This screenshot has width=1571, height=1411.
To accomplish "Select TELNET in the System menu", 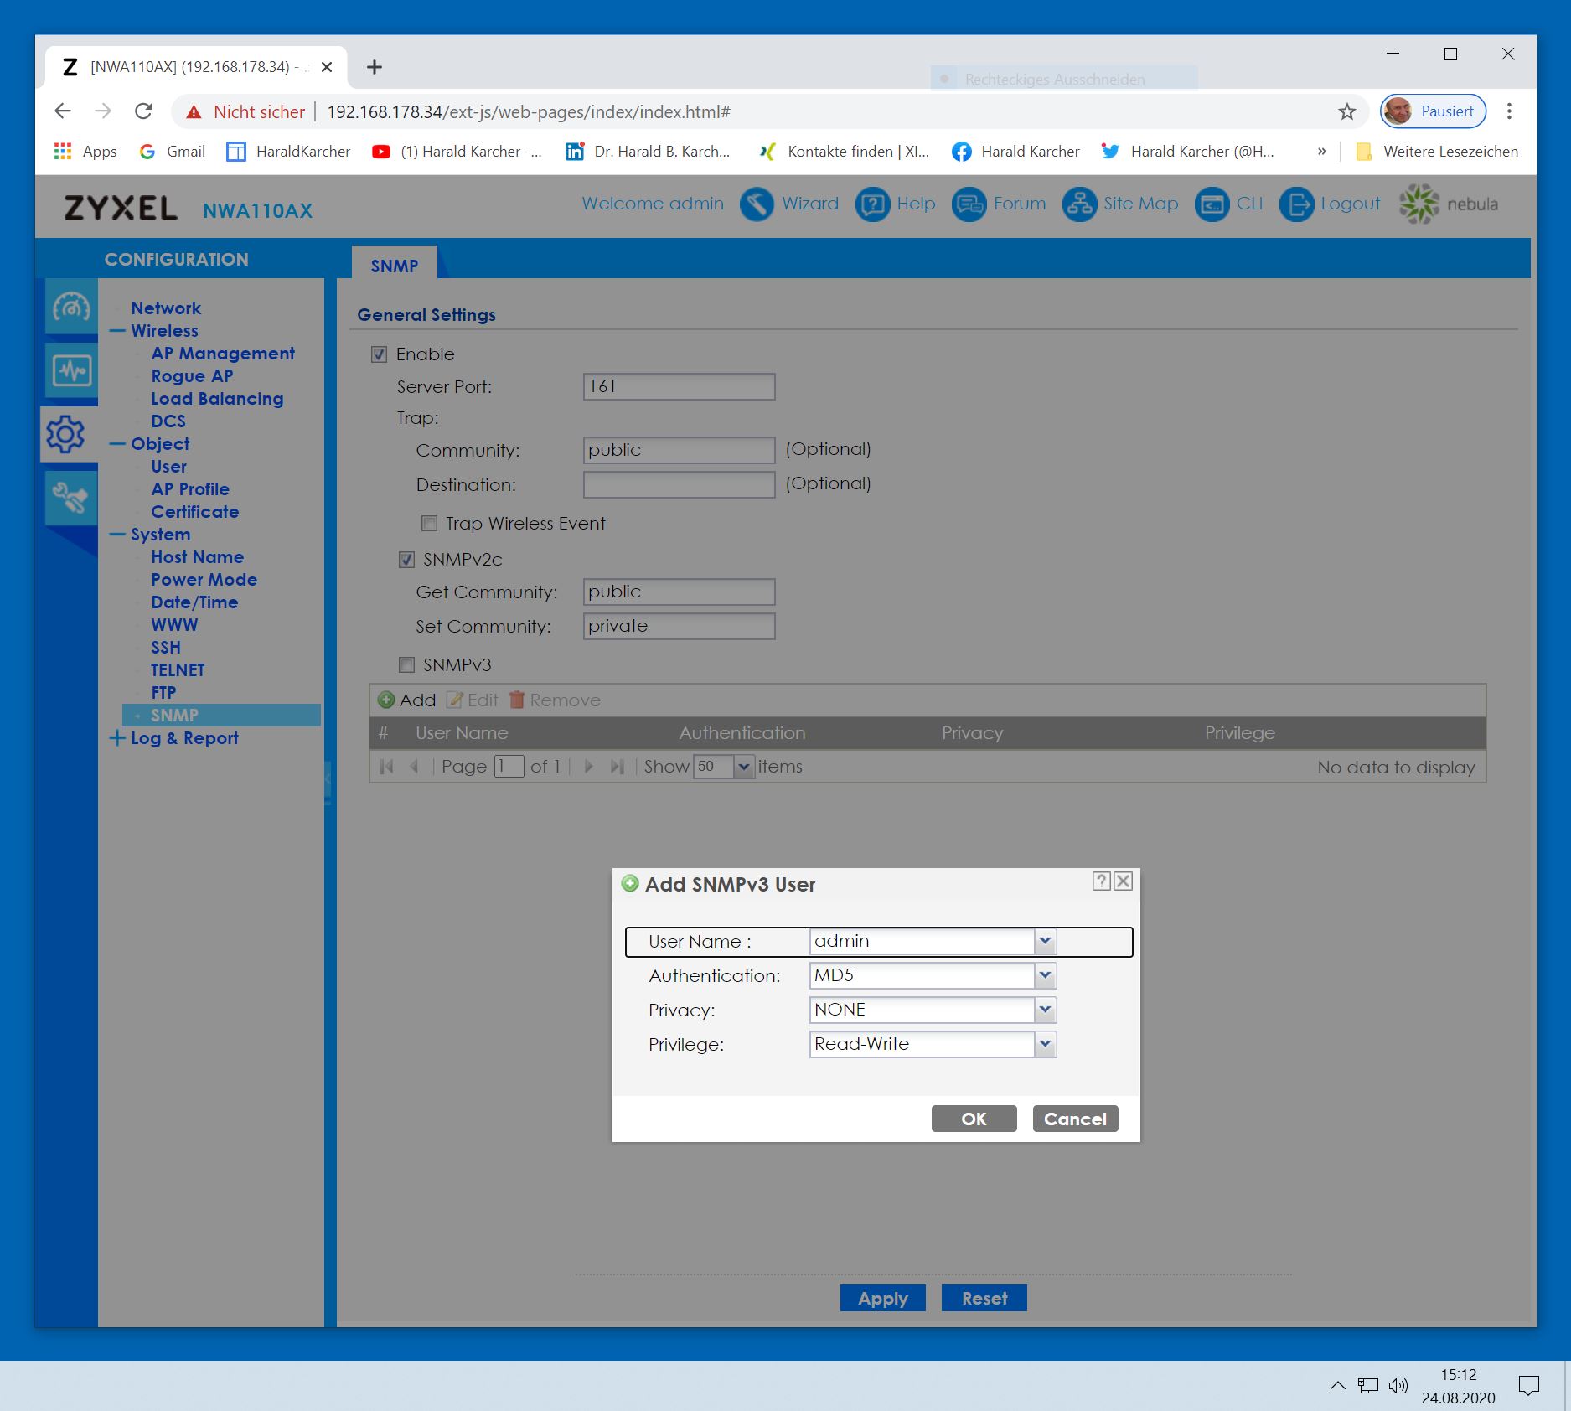I will [x=178, y=670].
